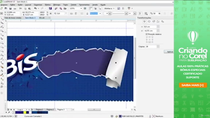The width and height of the screenshot is (210, 118).
Task: Click the Export icon
Action: [61, 9]
